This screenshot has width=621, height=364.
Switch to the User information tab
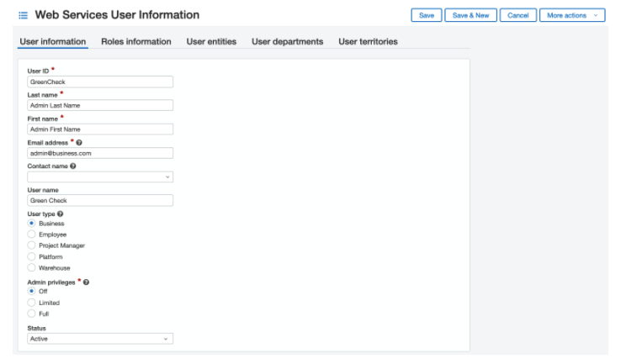(x=53, y=41)
